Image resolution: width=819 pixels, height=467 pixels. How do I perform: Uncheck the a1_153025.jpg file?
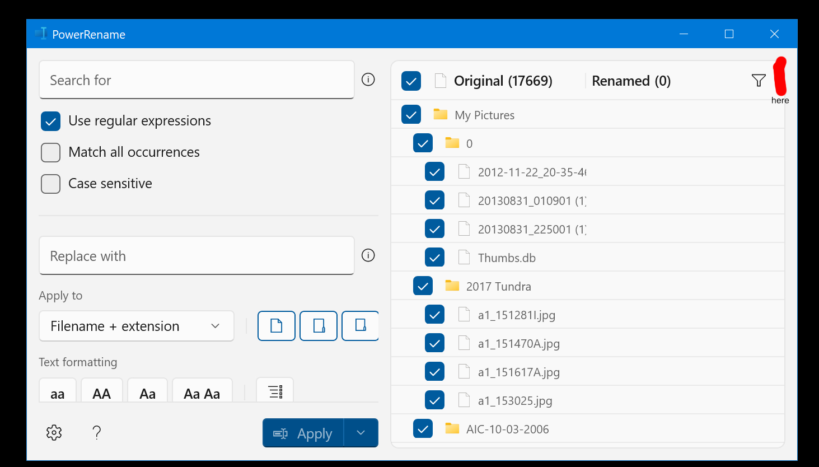[x=435, y=400]
